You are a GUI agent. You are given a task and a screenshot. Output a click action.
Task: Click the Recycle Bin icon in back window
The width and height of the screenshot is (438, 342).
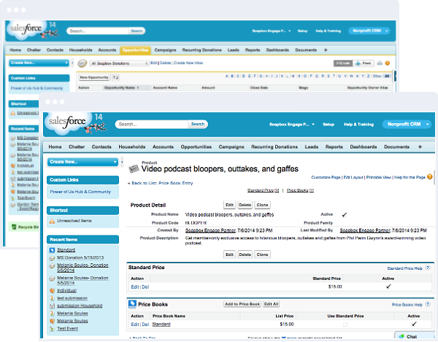(x=14, y=227)
